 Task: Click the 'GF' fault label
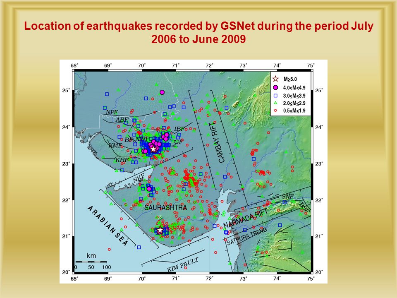click(178, 142)
